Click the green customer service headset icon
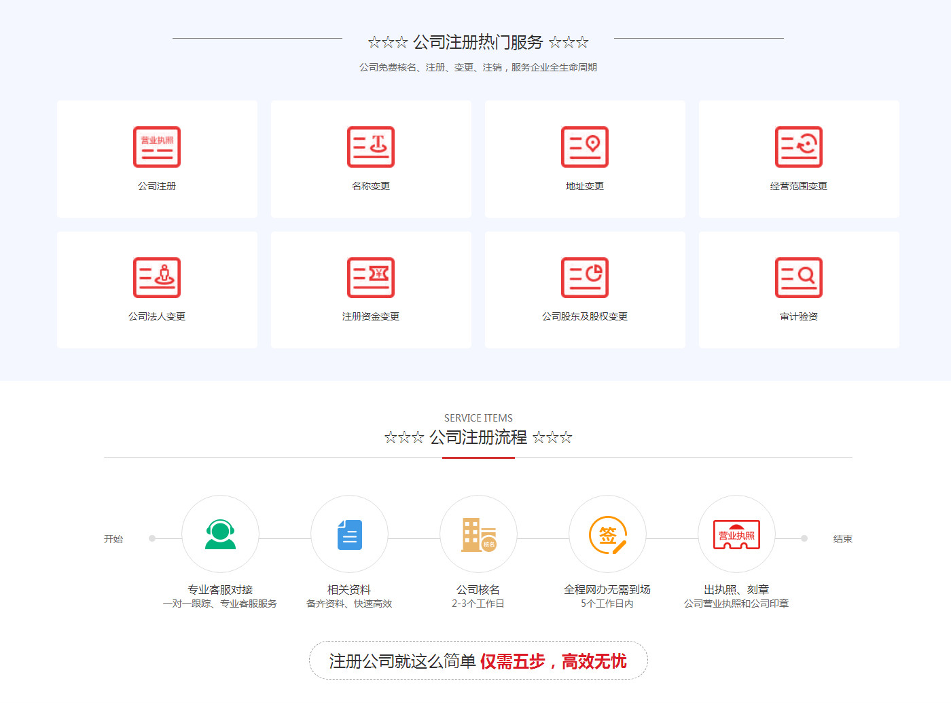 click(x=220, y=534)
